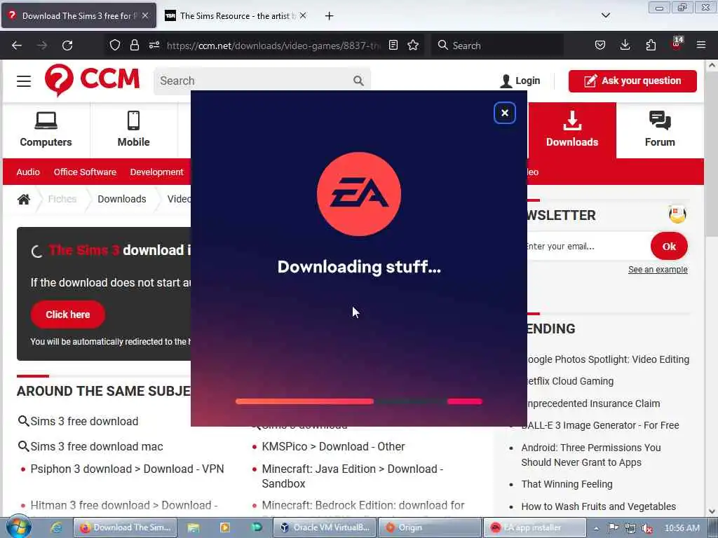Click the red Click here button
718x538 pixels.
point(68,315)
